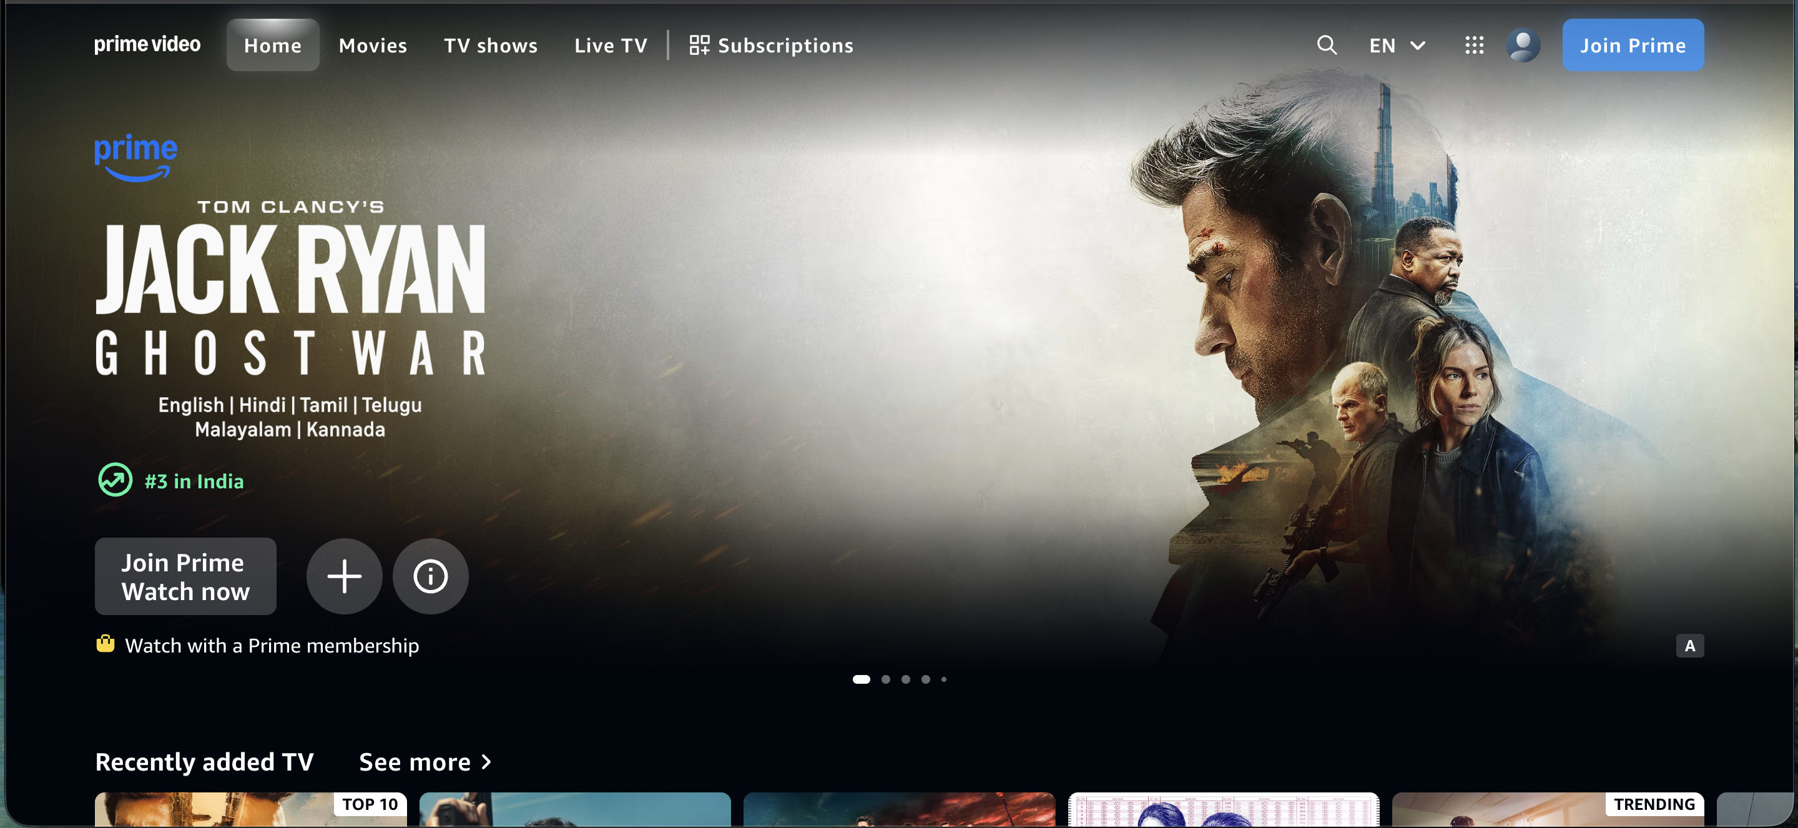
Task: Jump to the third carousel slide dot
Action: 905,679
